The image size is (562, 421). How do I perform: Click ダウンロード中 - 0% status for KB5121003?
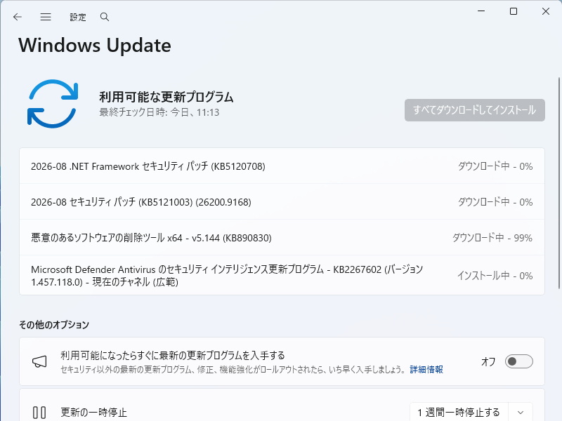[x=495, y=202]
